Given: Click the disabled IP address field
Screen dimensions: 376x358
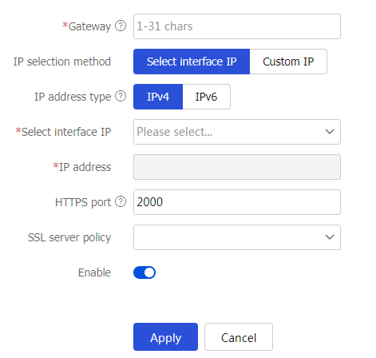Looking at the screenshot, I should coord(237,167).
